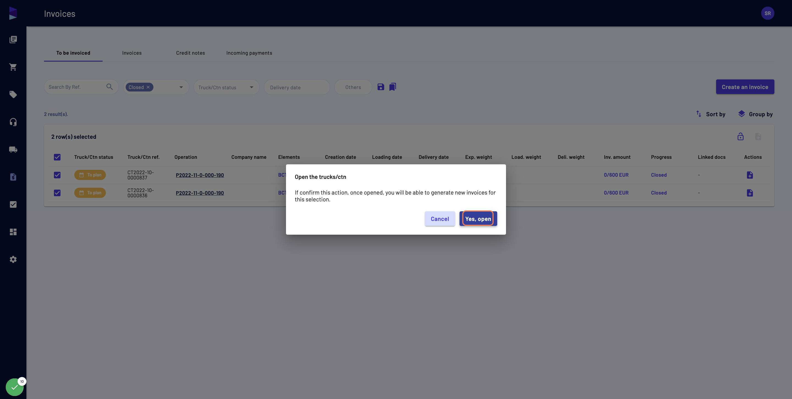
Task: Open the checkbox tasks sidebar icon
Action: pos(13,204)
